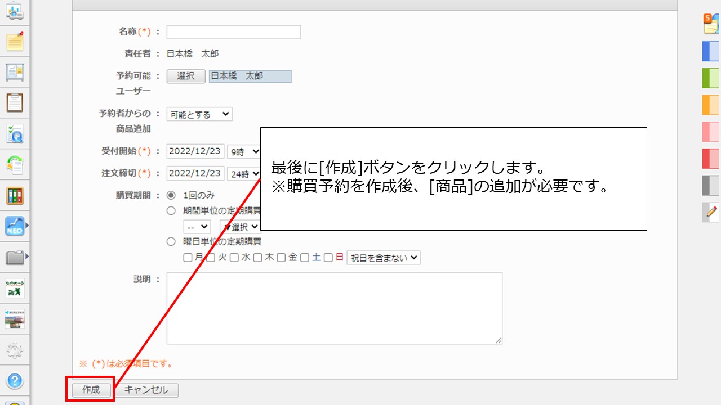This screenshot has width=721, height=405.
Task: Check the 水 (Wednesday) checkbox
Action: (x=234, y=258)
